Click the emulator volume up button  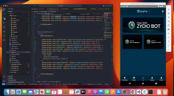pyautogui.click(x=169, y=13)
